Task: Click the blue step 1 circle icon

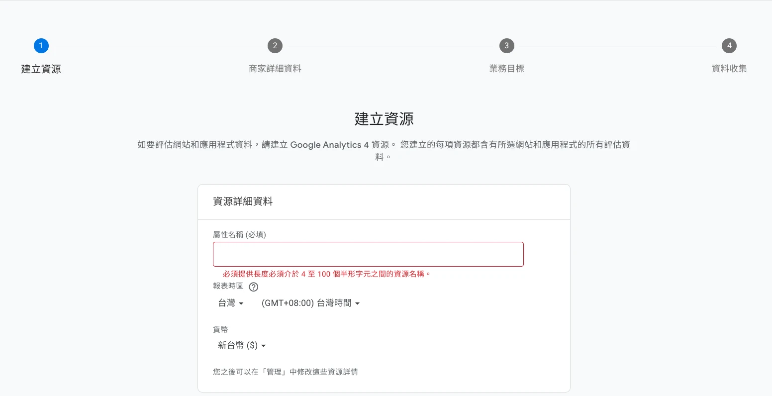Action: click(x=41, y=46)
